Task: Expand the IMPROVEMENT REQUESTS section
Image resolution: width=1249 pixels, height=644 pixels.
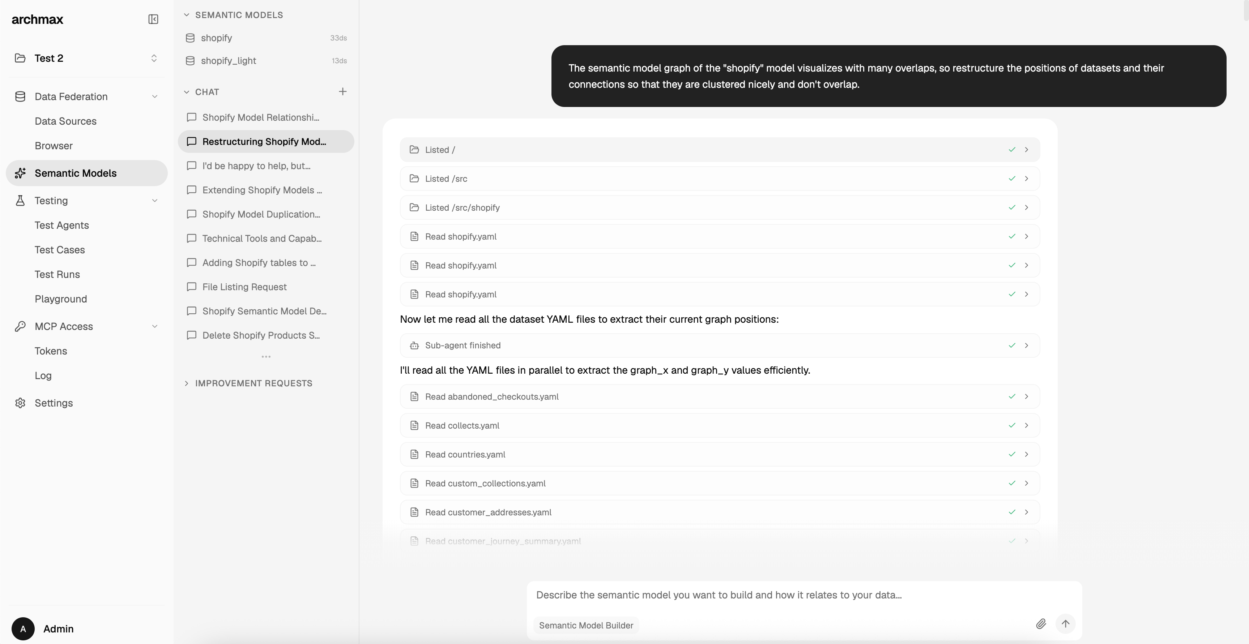Action: pos(187,383)
